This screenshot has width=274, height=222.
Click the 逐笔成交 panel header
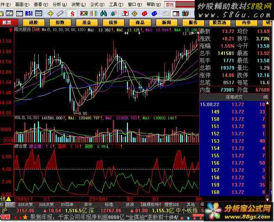point(234,97)
